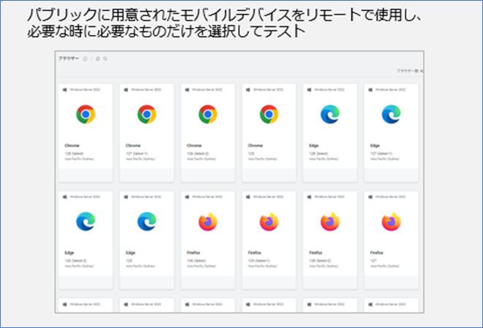483x328 pixels.
Task: Click the info icon next to ブラウザー
Action: point(85,58)
